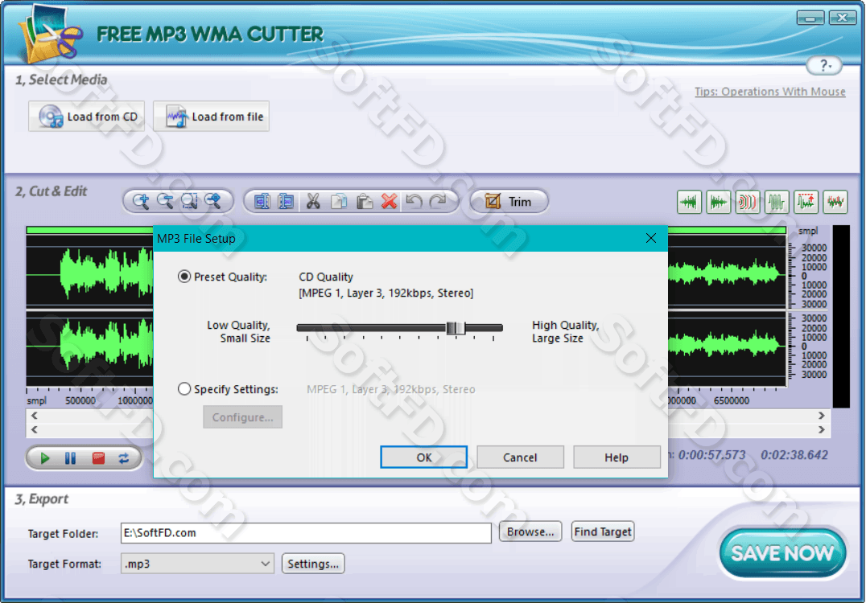This screenshot has height=603, width=866.
Task: Click the zoom out magnifier icon
Action: tap(165, 201)
